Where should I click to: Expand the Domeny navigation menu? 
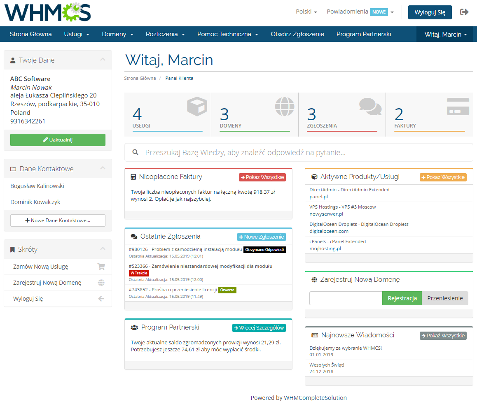click(x=117, y=34)
